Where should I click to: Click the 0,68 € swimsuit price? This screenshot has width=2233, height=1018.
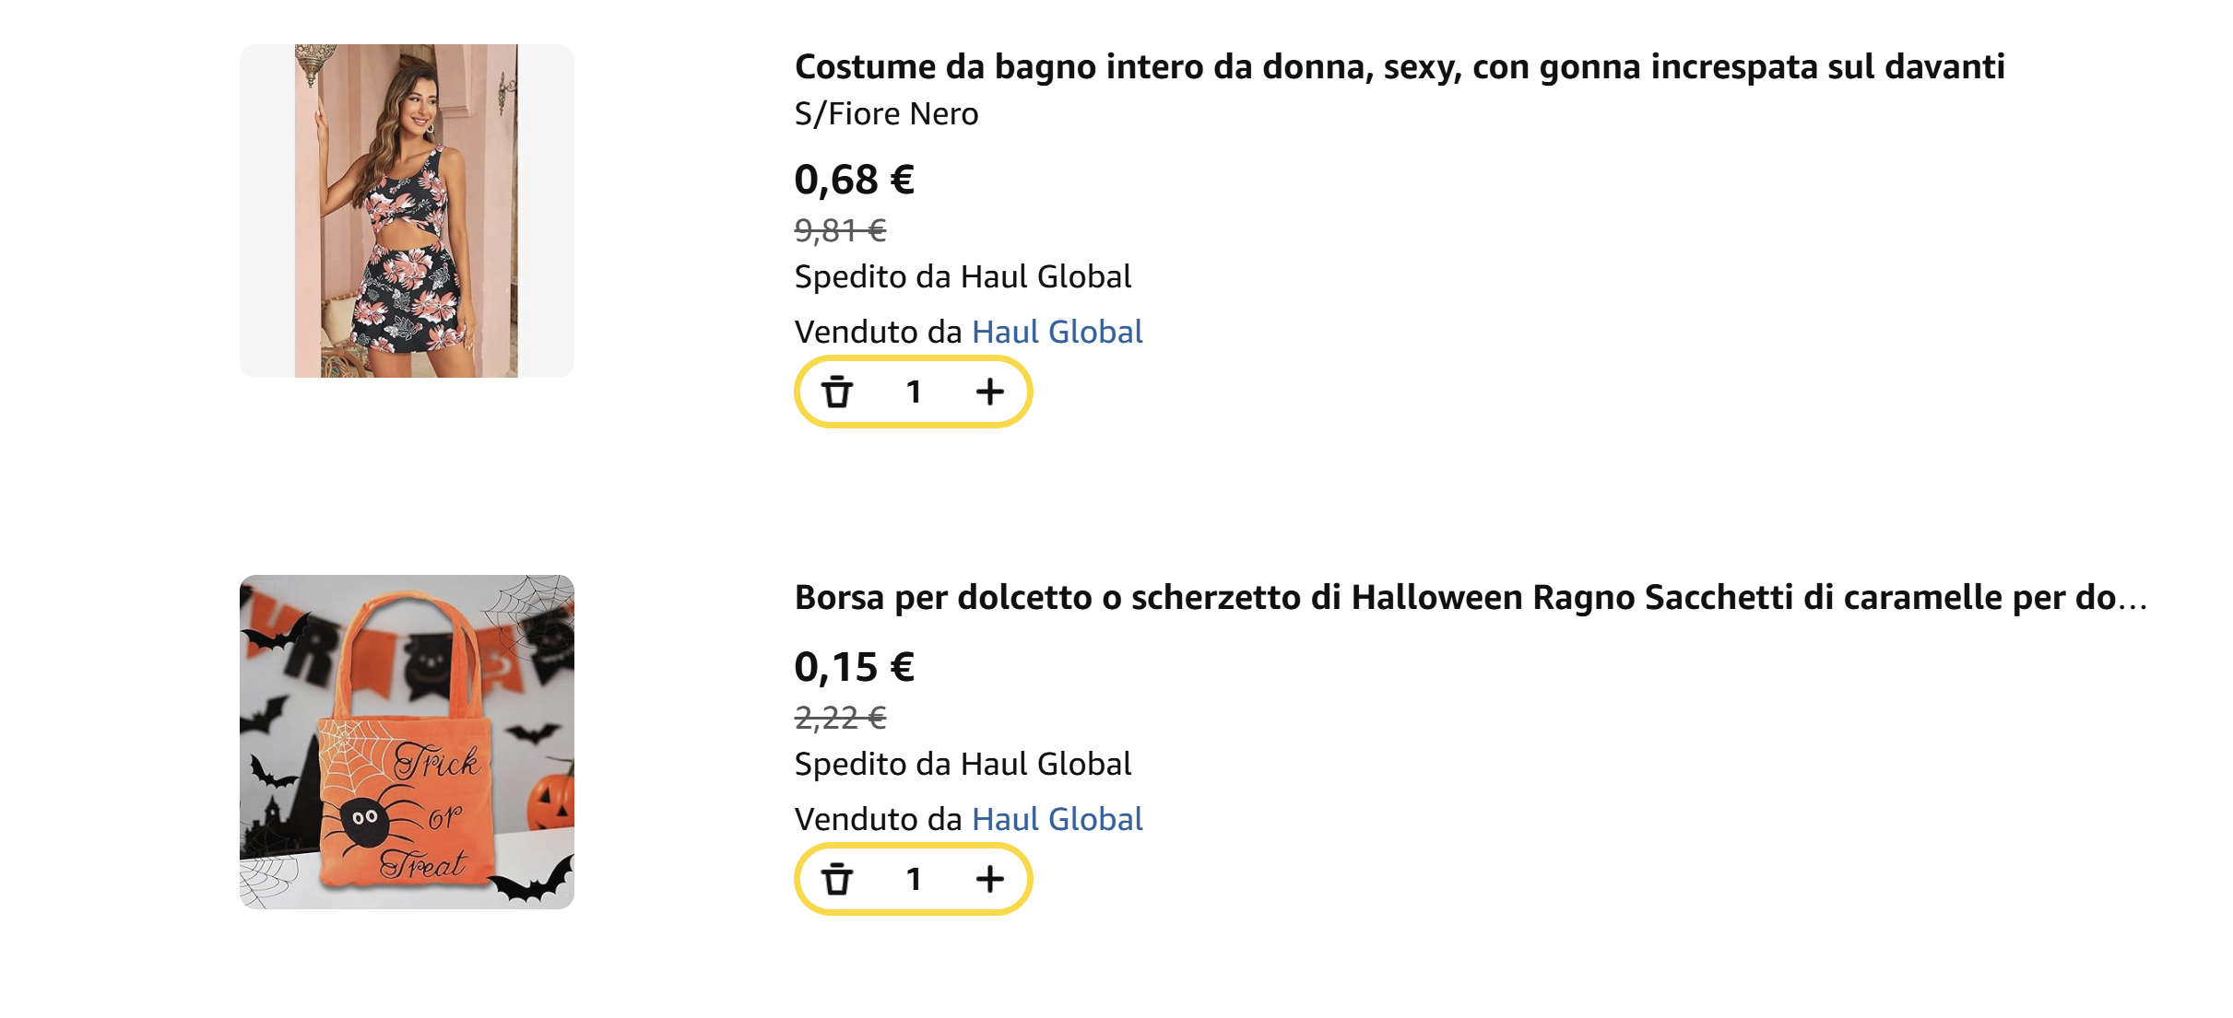point(854,179)
